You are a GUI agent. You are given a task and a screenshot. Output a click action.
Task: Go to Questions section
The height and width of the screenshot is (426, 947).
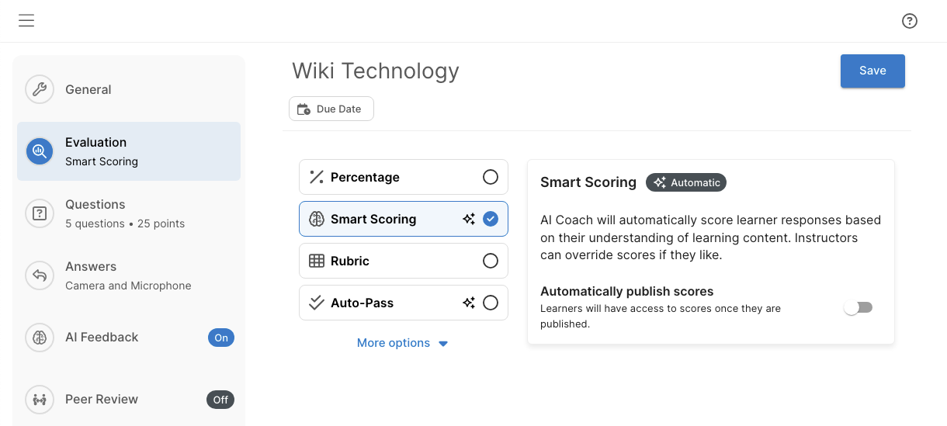pyautogui.click(x=129, y=213)
